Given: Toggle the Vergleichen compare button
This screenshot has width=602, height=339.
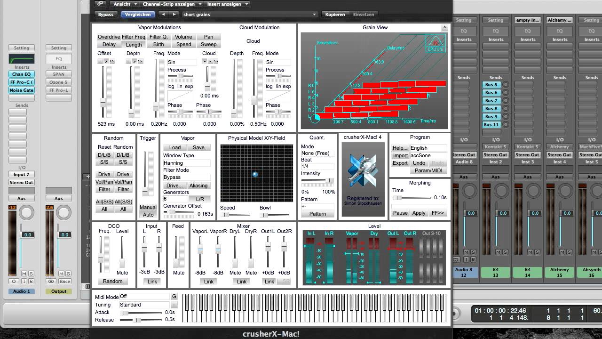Looking at the screenshot, I should pyautogui.click(x=138, y=14).
